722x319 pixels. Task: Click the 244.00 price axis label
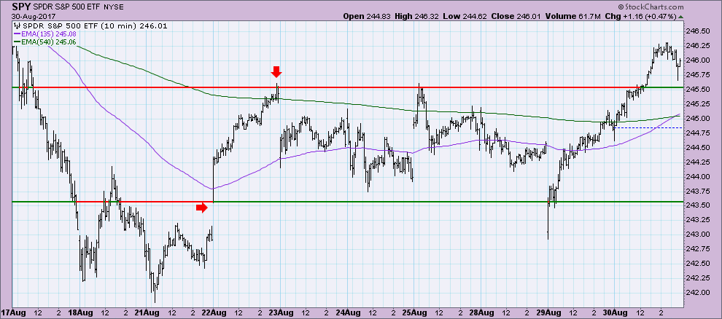696,176
